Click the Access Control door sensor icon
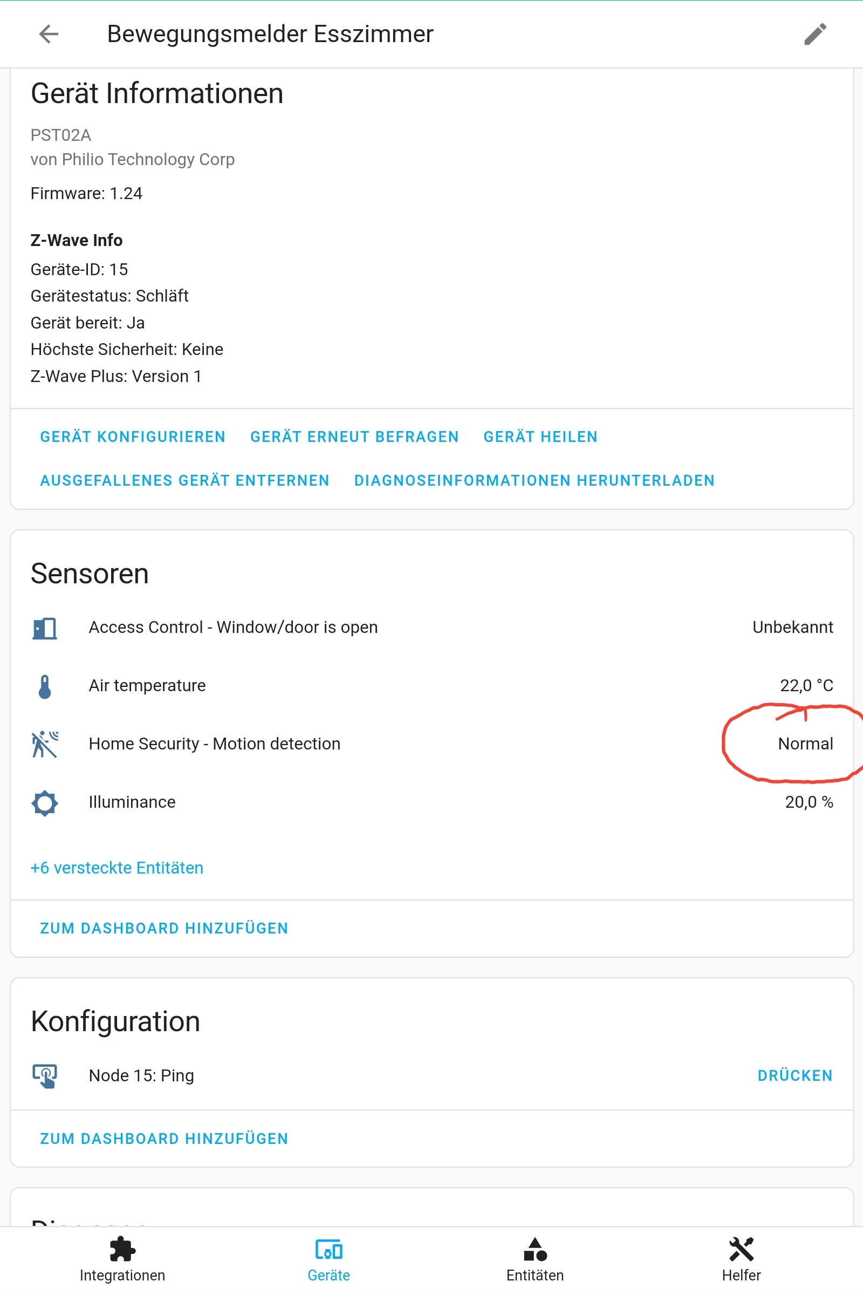The image size is (863, 1295). click(x=45, y=628)
